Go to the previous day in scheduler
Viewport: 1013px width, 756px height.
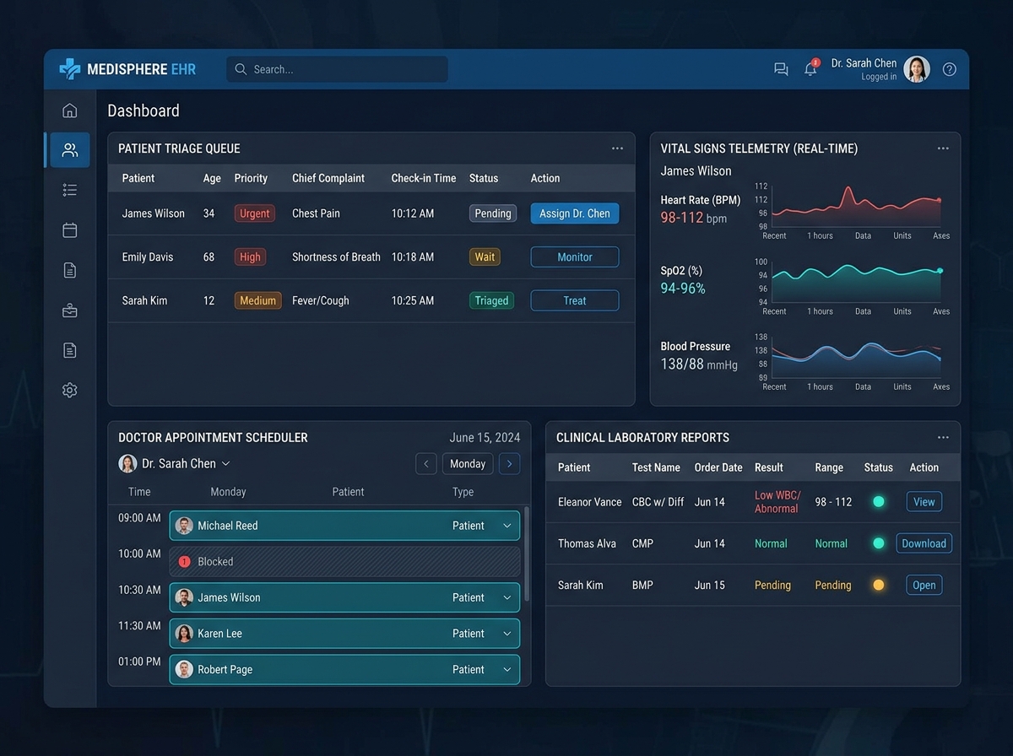pyautogui.click(x=426, y=464)
